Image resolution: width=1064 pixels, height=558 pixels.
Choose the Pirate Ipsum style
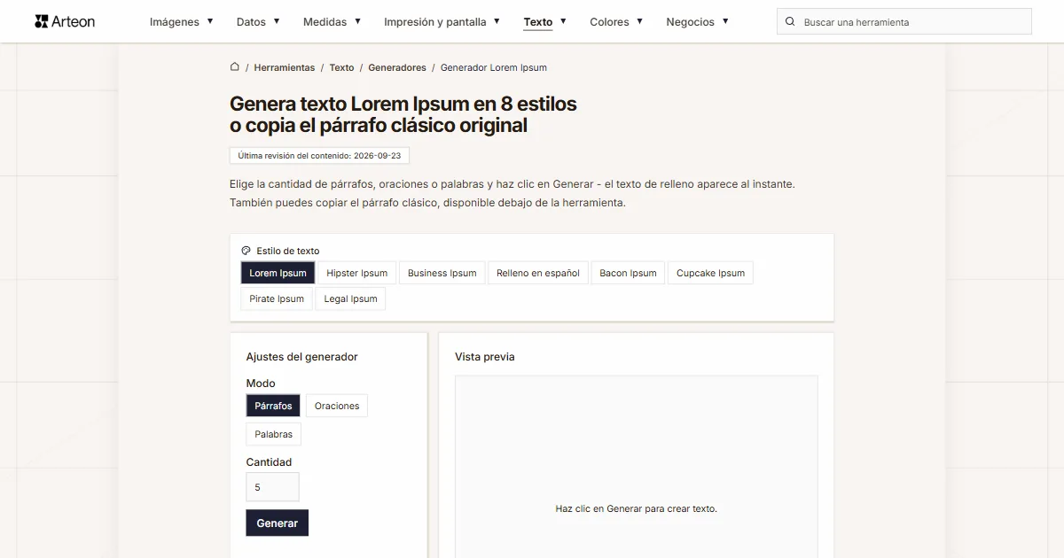(x=277, y=298)
